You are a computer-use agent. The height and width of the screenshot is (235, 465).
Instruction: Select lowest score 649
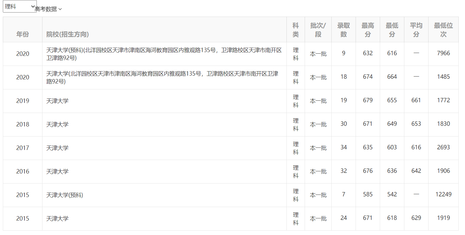392,124
